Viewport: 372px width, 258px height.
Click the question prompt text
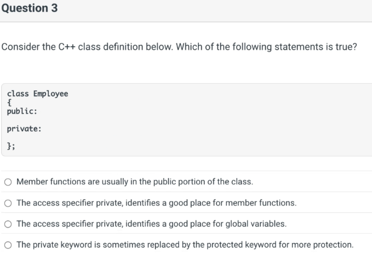[x=179, y=47]
